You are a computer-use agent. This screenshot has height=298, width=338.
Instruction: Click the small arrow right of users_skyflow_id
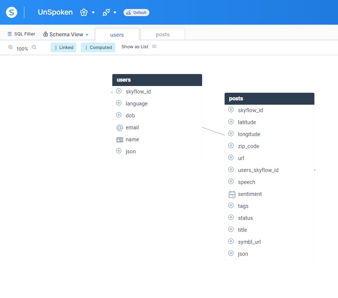point(315,170)
